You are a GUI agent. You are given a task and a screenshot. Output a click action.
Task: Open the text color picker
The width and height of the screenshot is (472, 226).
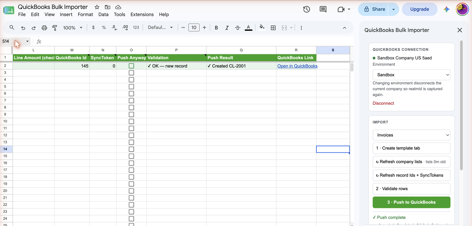tap(249, 28)
